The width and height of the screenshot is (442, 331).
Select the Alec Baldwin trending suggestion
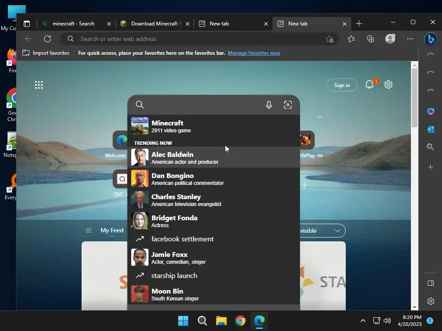214,157
